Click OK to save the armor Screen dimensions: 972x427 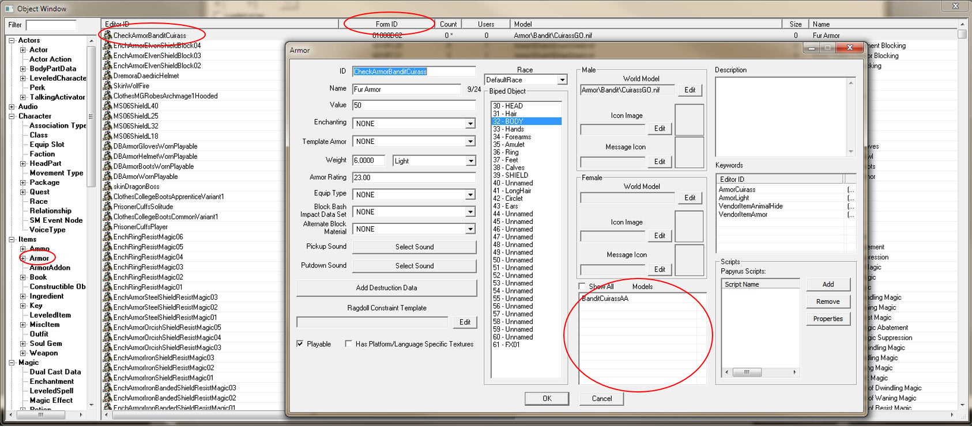(x=547, y=398)
